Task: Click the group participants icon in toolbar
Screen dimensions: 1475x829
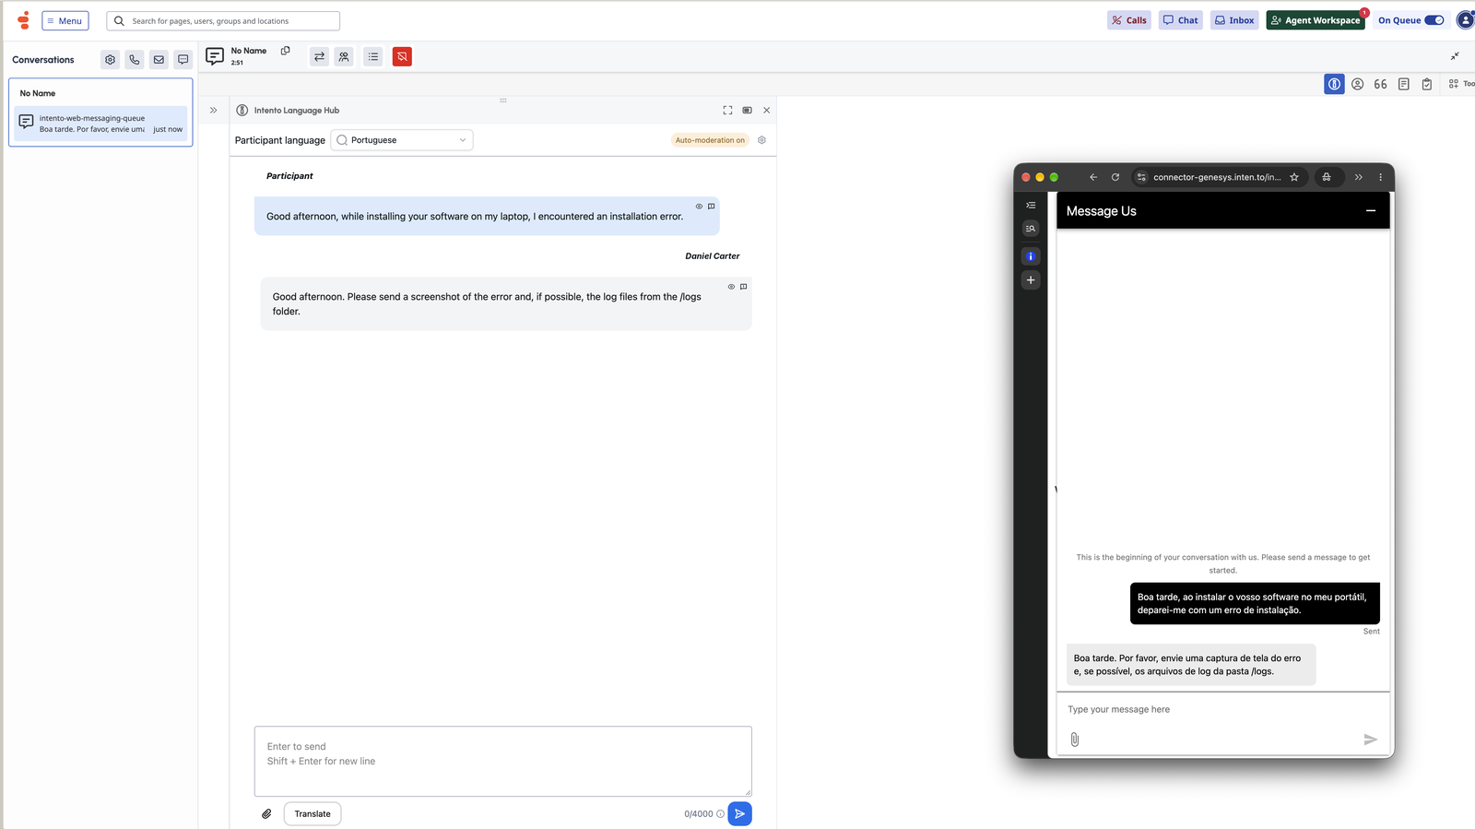Action: point(344,57)
